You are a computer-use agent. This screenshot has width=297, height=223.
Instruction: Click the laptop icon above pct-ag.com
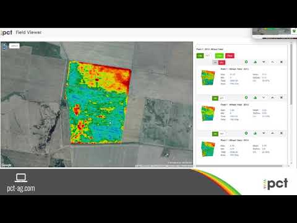pos(21,178)
